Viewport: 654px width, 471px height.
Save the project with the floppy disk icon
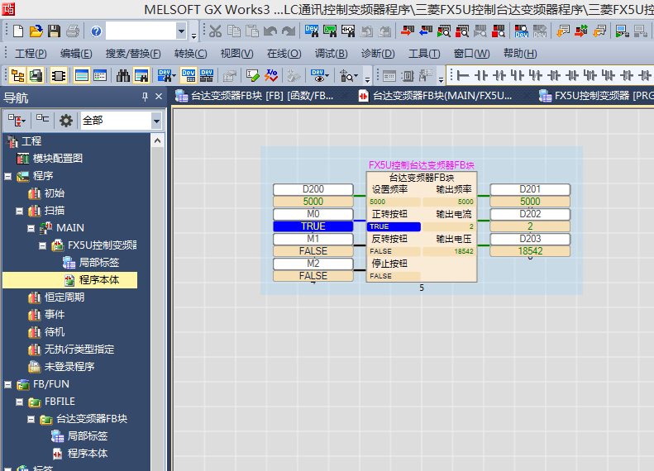pyautogui.click(x=54, y=31)
